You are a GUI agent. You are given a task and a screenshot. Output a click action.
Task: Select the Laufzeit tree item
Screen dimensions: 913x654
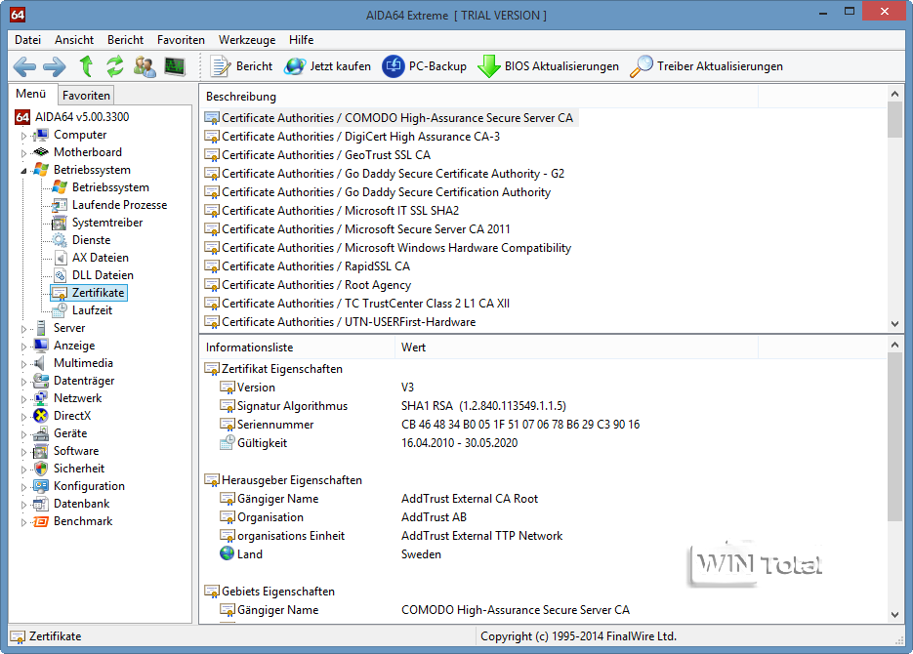click(x=92, y=310)
